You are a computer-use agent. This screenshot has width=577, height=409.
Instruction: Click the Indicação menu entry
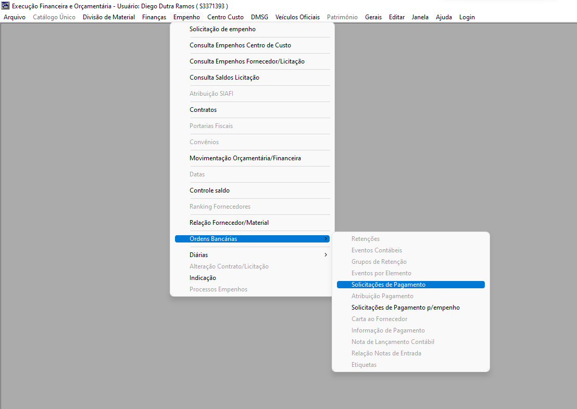click(203, 278)
